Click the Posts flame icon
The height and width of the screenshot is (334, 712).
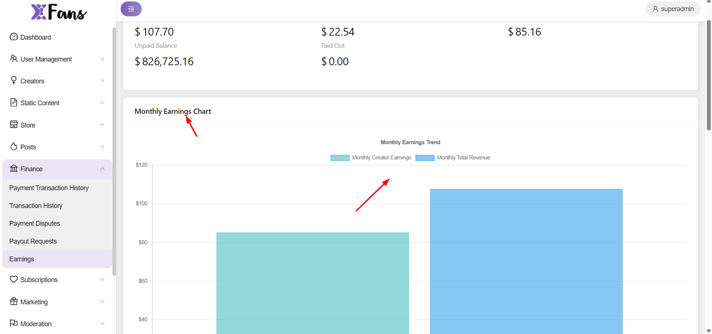point(14,146)
